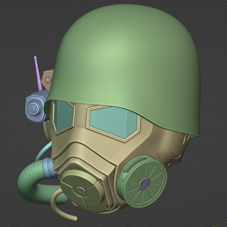Select the tan bracket with the pink bolt

click(x=48, y=80)
